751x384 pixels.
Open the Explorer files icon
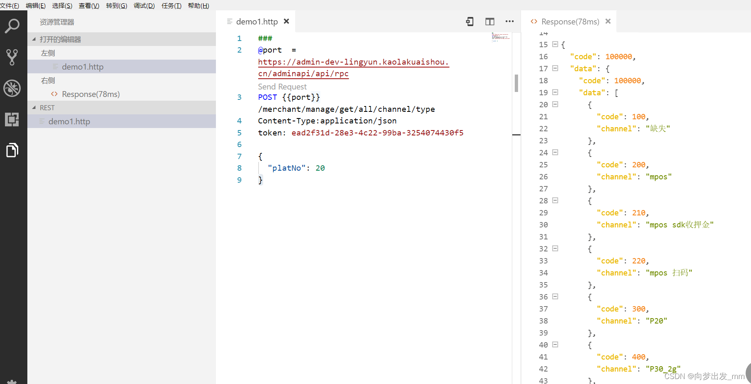click(x=12, y=150)
